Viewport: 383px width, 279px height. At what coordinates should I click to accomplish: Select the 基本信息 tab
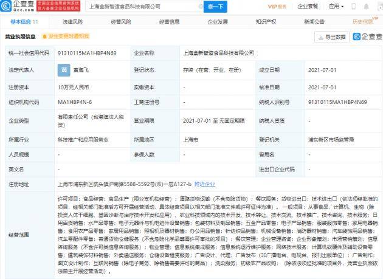pos(24,22)
